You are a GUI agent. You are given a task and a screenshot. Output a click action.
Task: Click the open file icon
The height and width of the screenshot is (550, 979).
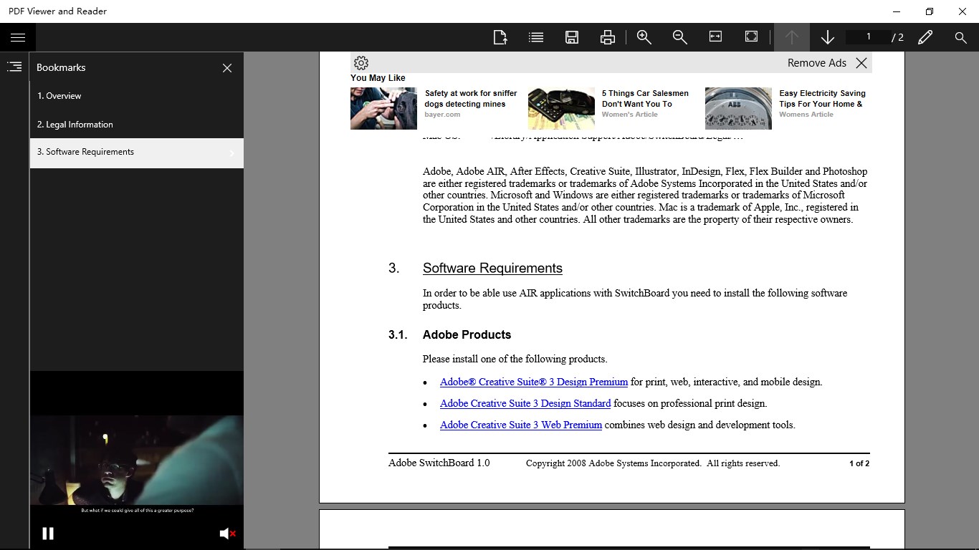point(500,37)
